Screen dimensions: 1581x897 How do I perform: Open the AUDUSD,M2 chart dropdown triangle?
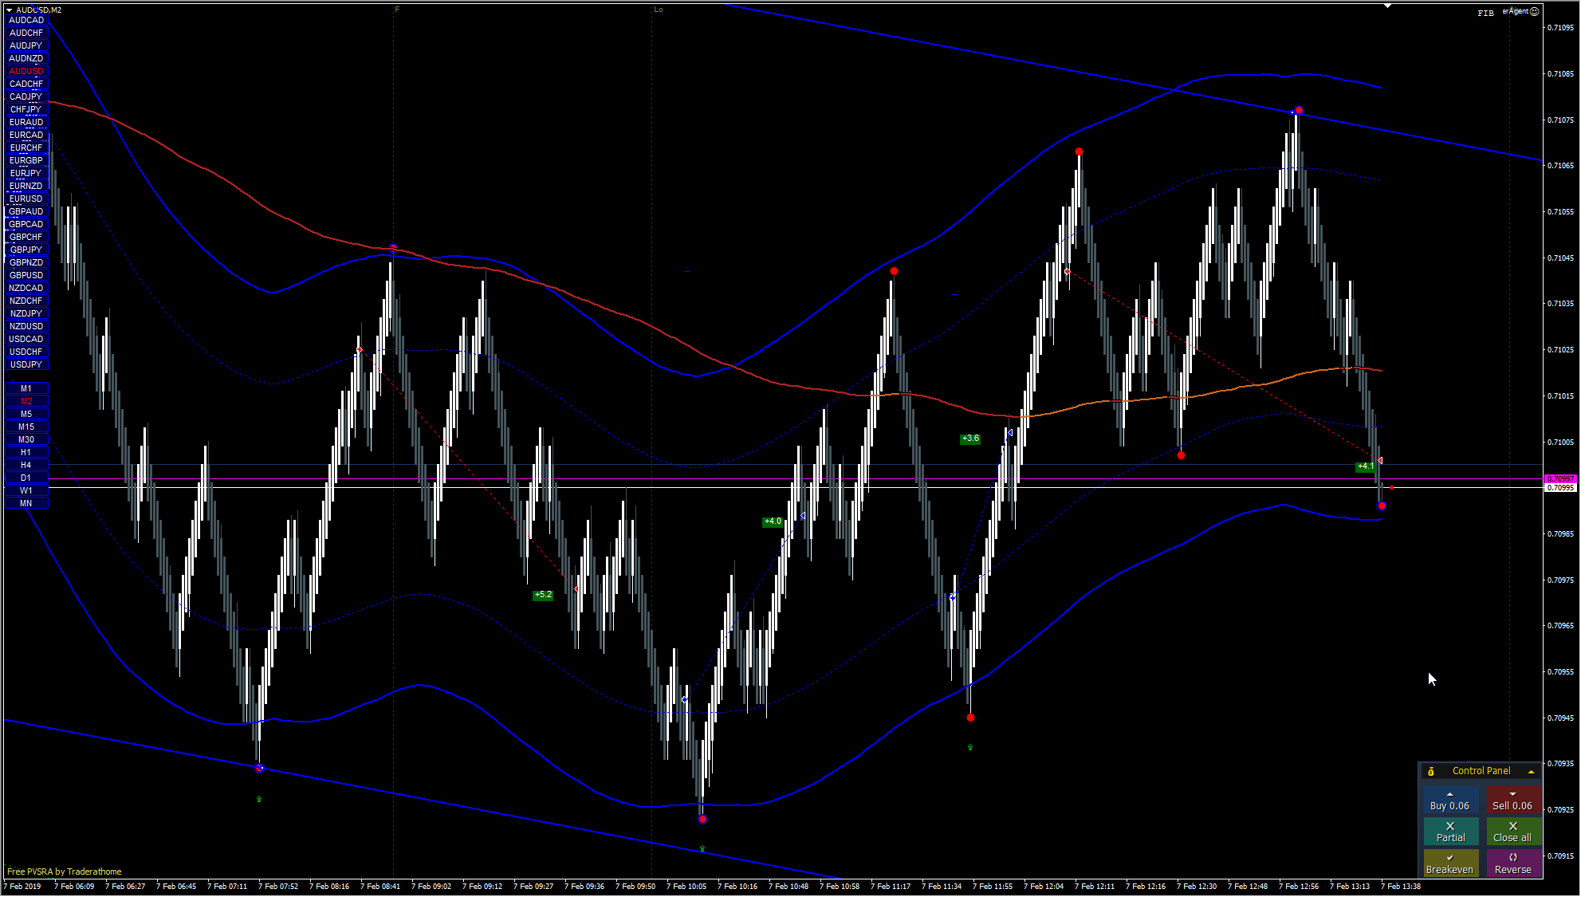[x=10, y=10]
